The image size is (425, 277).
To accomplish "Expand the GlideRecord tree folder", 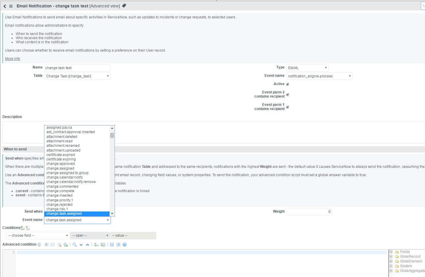I will click(391, 257).
